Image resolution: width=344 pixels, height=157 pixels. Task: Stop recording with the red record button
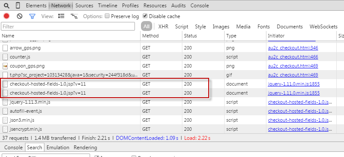6,16
